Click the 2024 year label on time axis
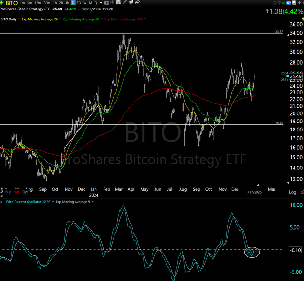The width and height of the screenshot is (304, 281). point(94,195)
